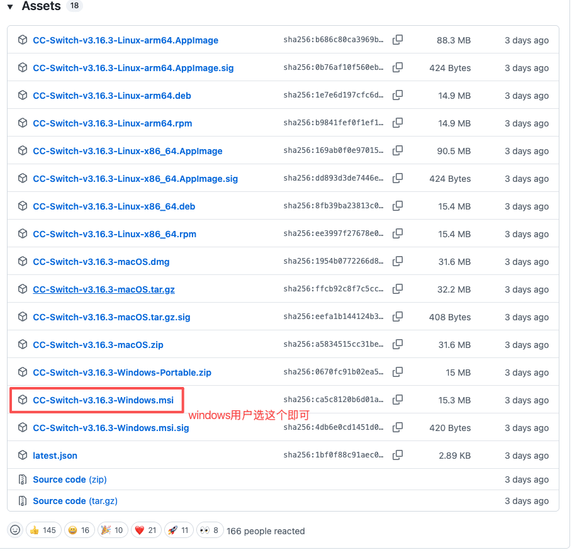The height and width of the screenshot is (555, 577).
Task: Collapse the Assets section triangle
Action: click(10, 7)
